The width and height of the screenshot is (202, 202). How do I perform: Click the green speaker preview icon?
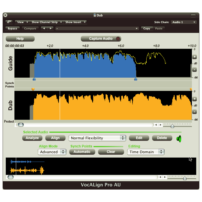[179, 139]
